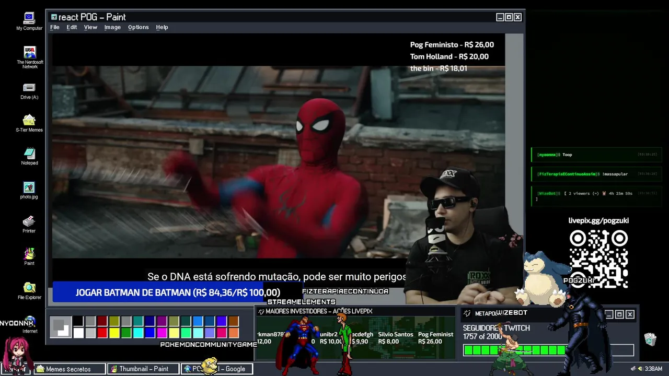Pick the bright red swatch
This screenshot has height=376, width=669.
(x=102, y=333)
